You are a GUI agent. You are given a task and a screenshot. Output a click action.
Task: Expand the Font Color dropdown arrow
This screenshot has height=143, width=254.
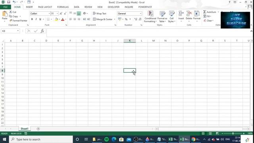click(x=66, y=19)
